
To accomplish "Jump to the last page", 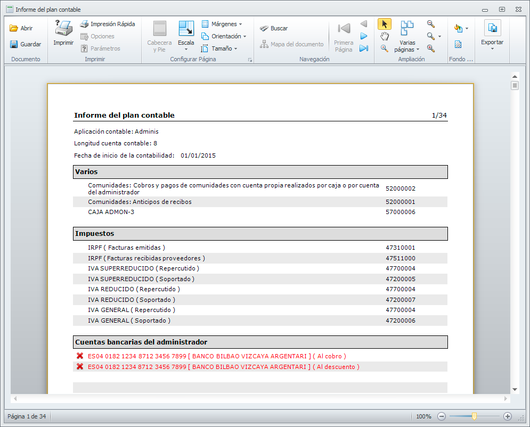I will point(364,48).
